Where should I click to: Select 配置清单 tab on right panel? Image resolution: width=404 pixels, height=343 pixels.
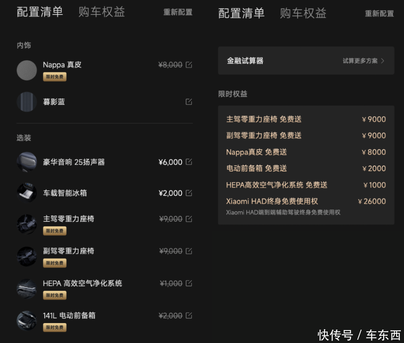click(x=241, y=13)
